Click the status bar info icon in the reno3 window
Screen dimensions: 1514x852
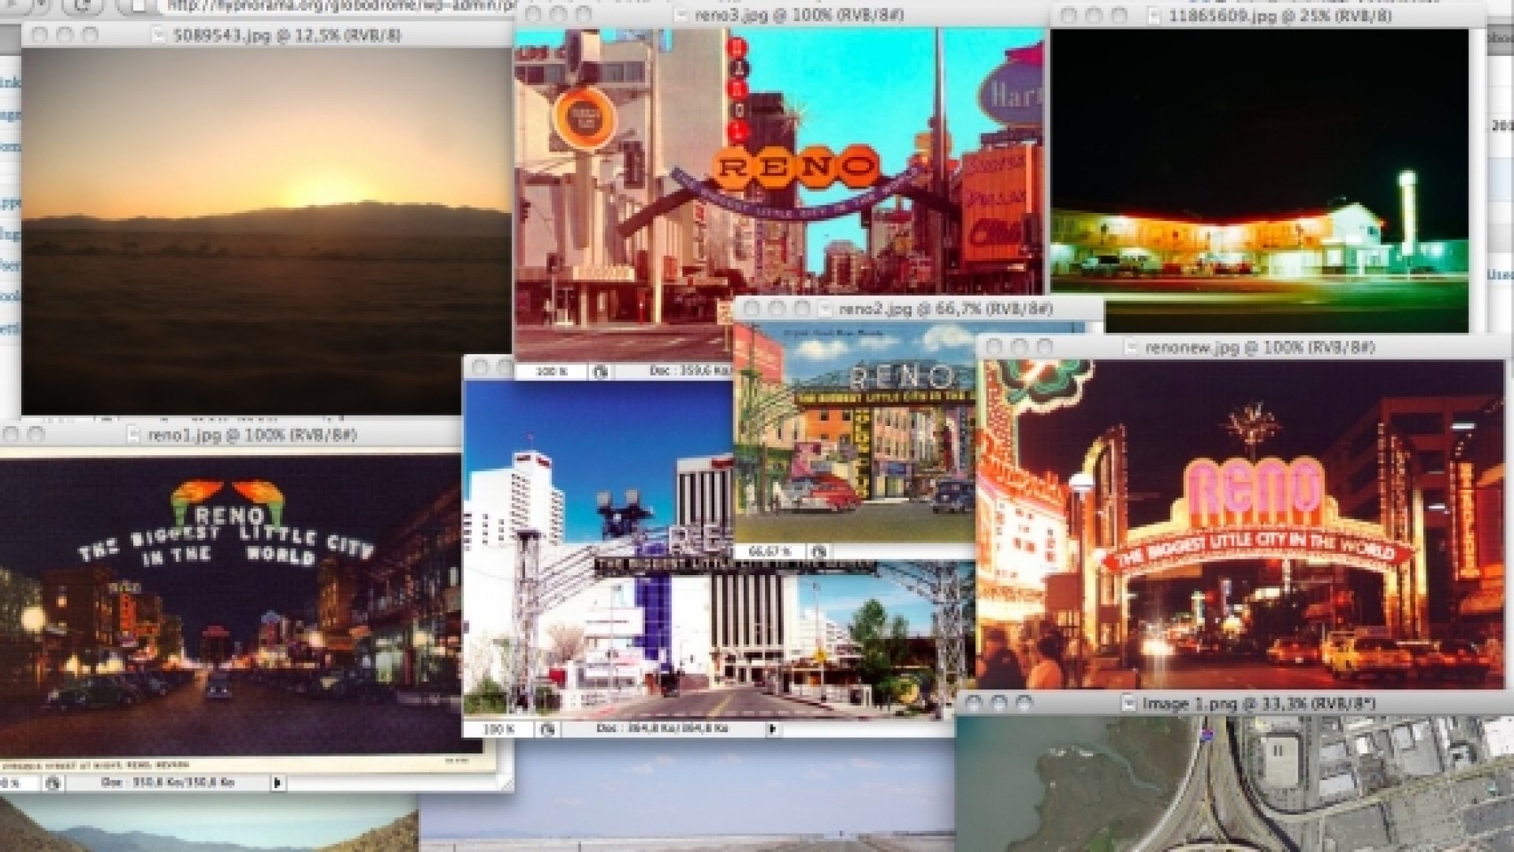click(x=600, y=371)
